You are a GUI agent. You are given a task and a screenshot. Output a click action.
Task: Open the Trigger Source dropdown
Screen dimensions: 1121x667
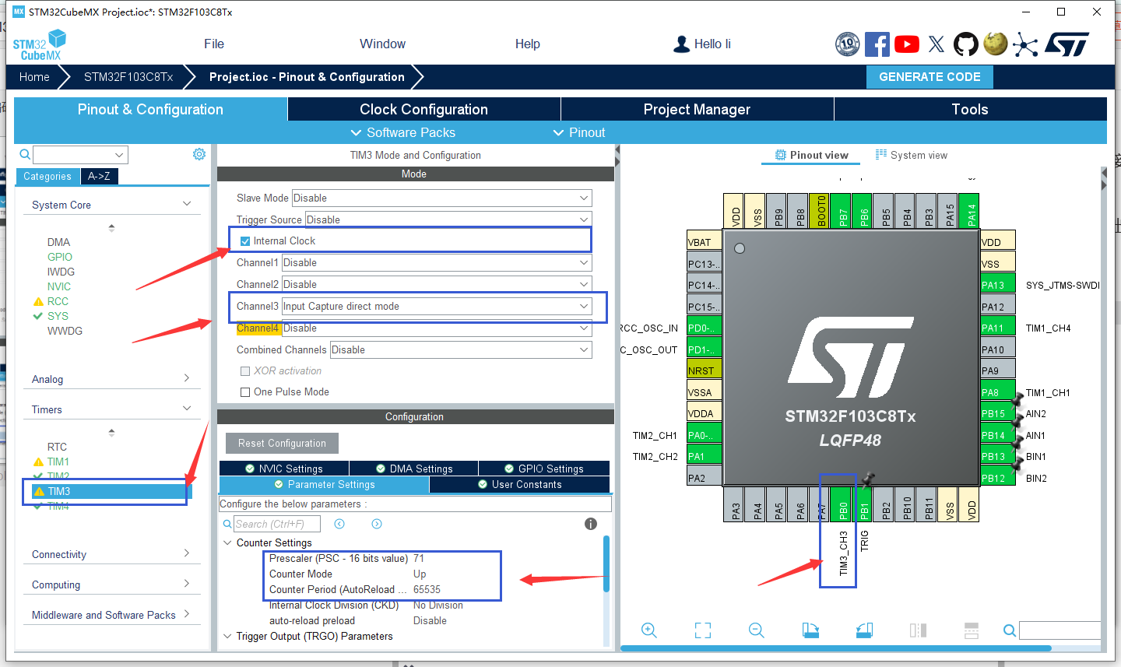click(x=448, y=219)
